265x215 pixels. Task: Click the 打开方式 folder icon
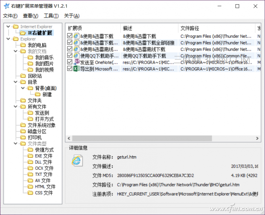[30, 119]
